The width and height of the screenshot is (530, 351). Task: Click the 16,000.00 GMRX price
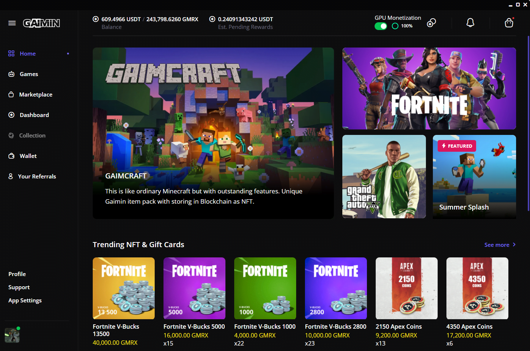coord(186,335)
